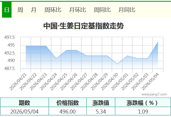Click the y-axis label 495
Image resolution: width=171 pixels, height=117 pixels.
click(x=11, y=45)
